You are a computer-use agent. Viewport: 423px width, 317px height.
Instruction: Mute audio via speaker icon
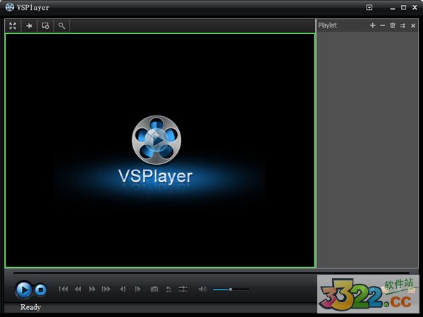click(202, 290)
